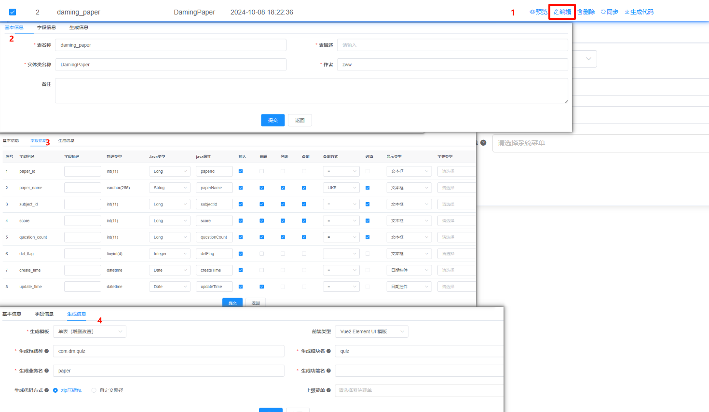Image resolution: width=709 pixels, height=412 pixels.
Task: Focus the 备注 textarea
Action: 312,91
